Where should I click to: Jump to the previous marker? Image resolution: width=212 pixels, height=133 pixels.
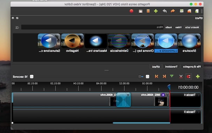click(164, 76)
